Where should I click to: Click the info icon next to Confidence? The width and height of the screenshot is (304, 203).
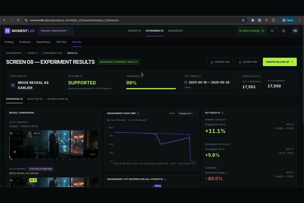[x=142, y=76]
